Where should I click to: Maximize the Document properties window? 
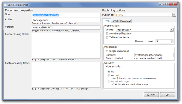point(167,4)
